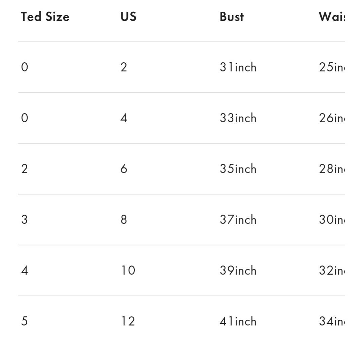Click Ted Size 5 cell
This screenshot has width=363, height=345.
point(25,321)
